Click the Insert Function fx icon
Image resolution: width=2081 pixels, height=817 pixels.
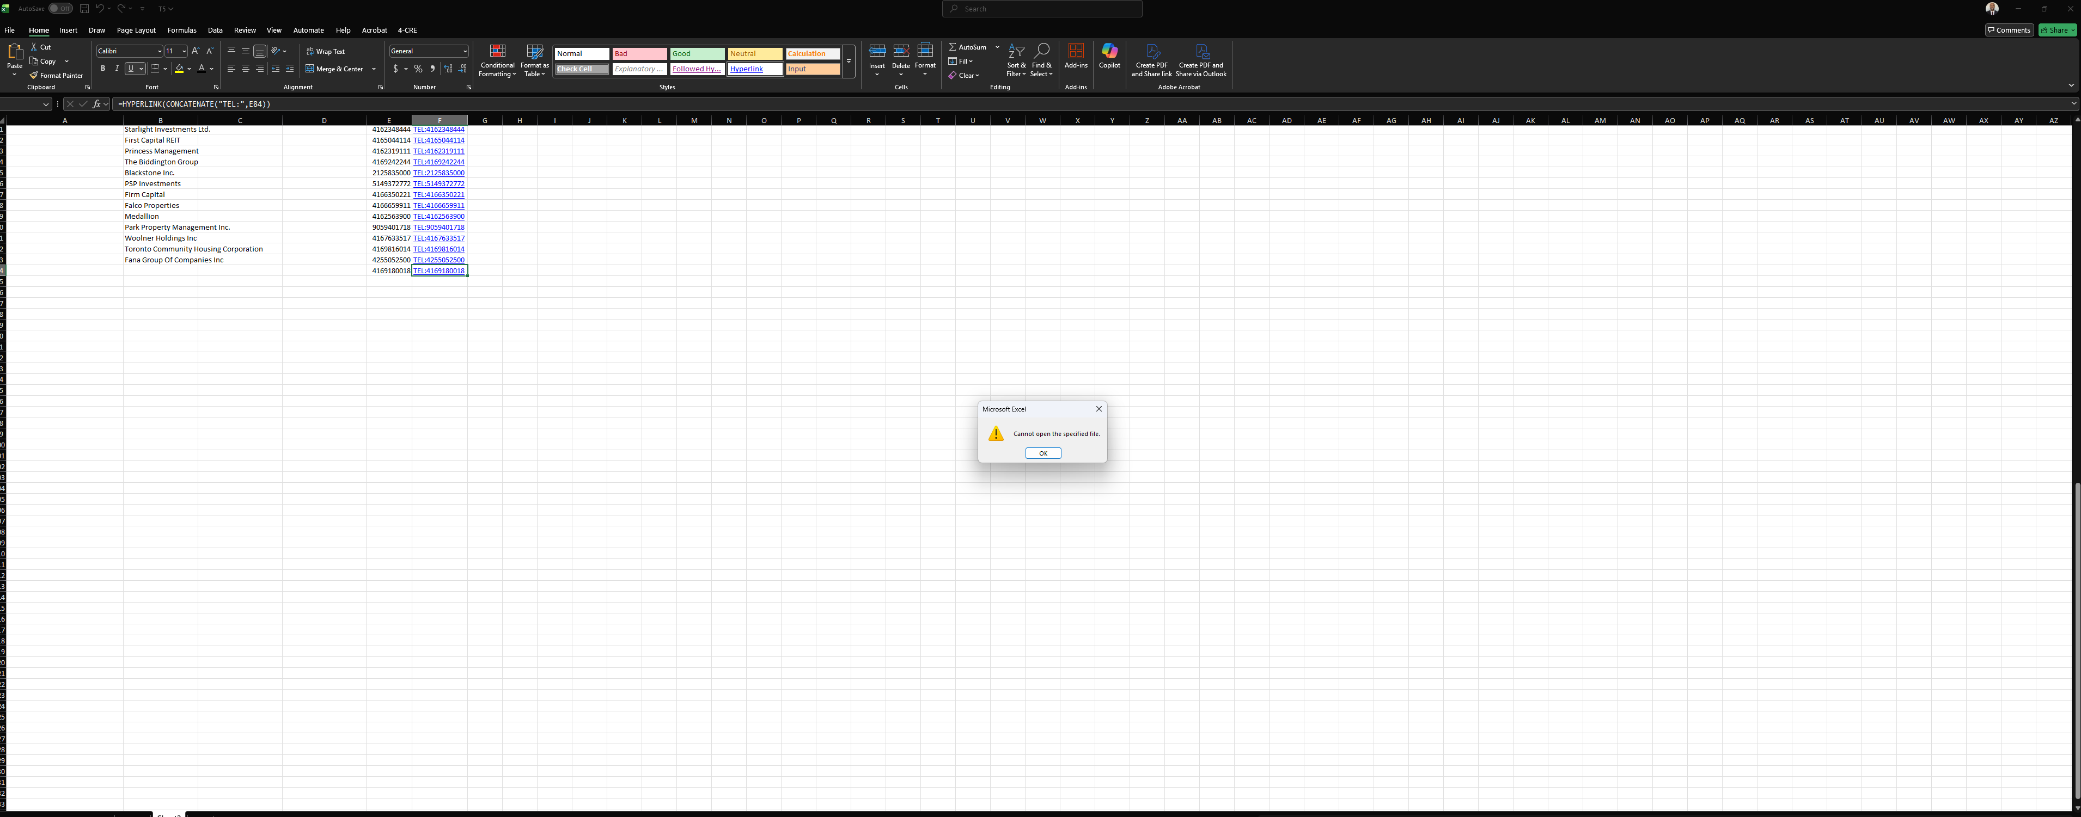click(x=96, y=104)
